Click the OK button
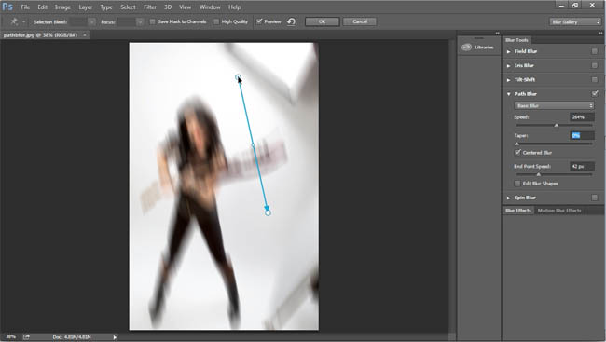This screenshot has width=606, height=342. (x=322, y=21)
